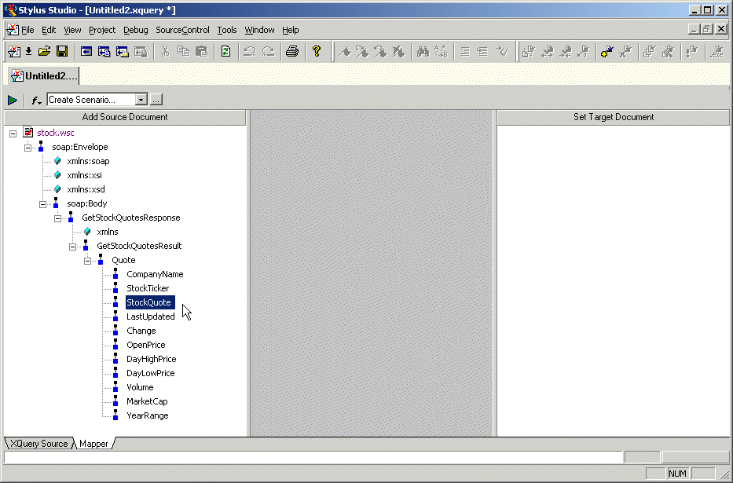This screenshot has height=483, width=733.
Task: Click the Save floppy disk icon
Action: coord(61,52)
